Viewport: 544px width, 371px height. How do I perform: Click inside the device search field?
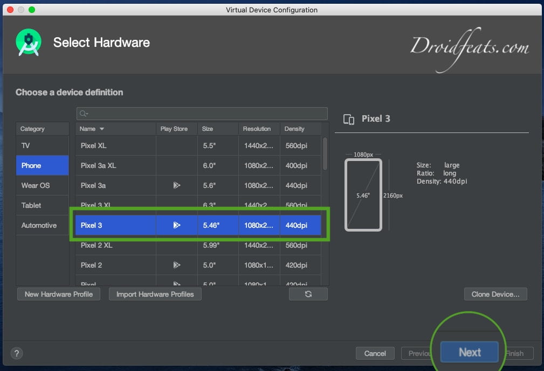point(202,113)
